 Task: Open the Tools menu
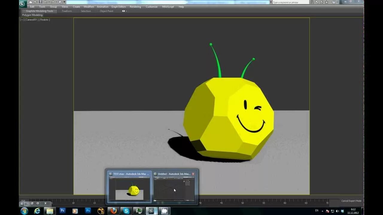42,7
